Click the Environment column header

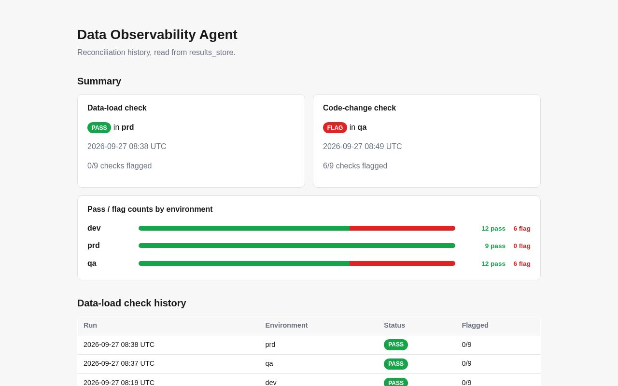(286, 325)
